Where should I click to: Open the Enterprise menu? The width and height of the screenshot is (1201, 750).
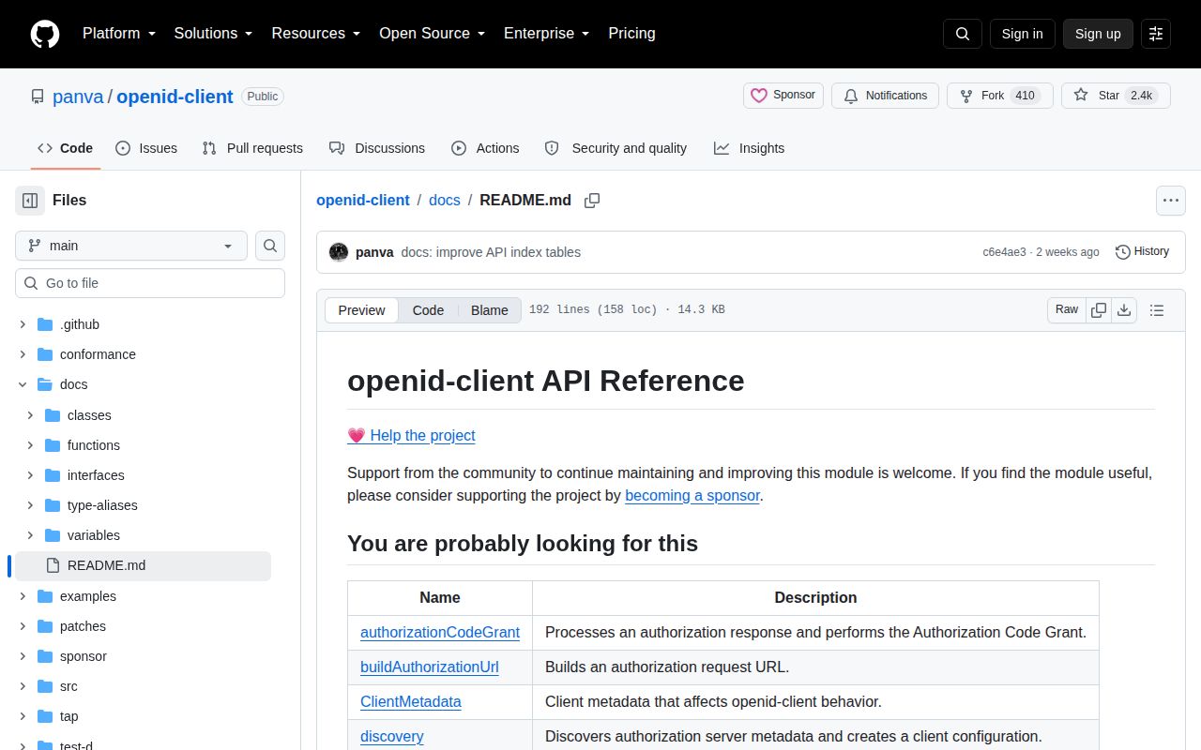click(x=546, y=34)
